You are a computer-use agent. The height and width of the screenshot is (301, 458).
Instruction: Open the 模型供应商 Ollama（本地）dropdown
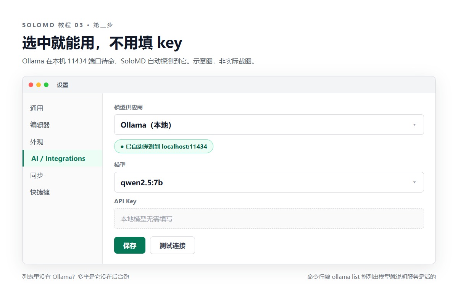coord(269,125)
